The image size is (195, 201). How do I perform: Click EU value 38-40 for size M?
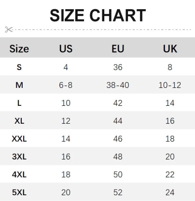[118, 85]
